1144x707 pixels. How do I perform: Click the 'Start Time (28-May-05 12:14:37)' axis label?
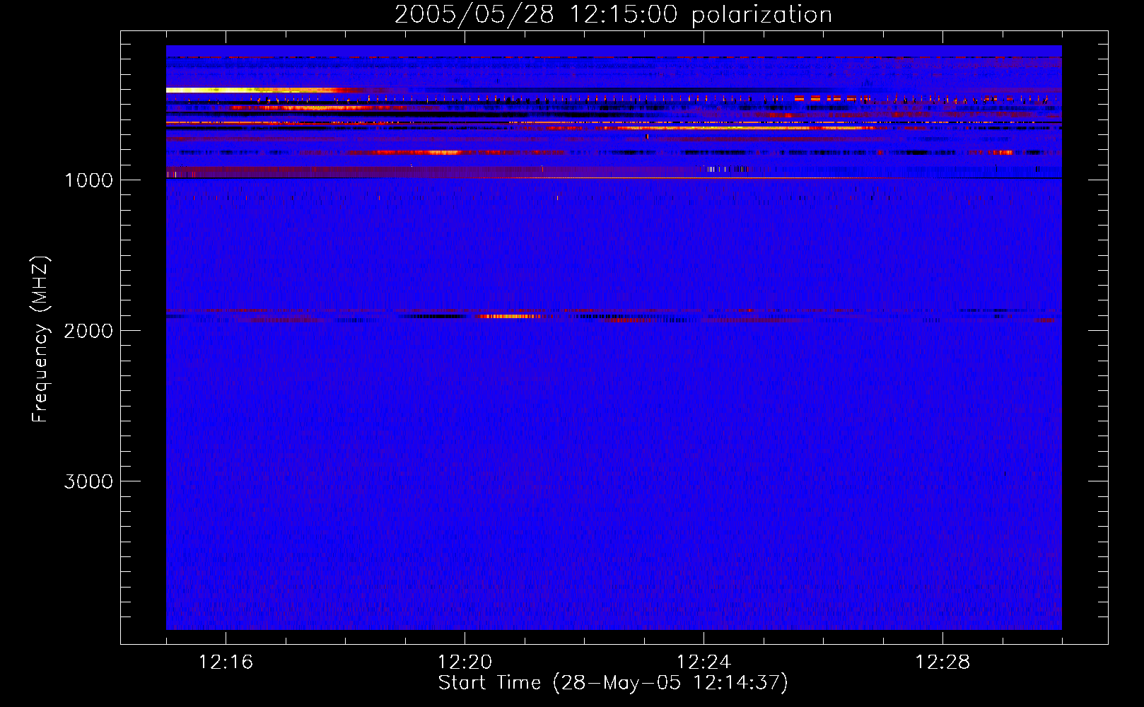[x=613, y=683]
